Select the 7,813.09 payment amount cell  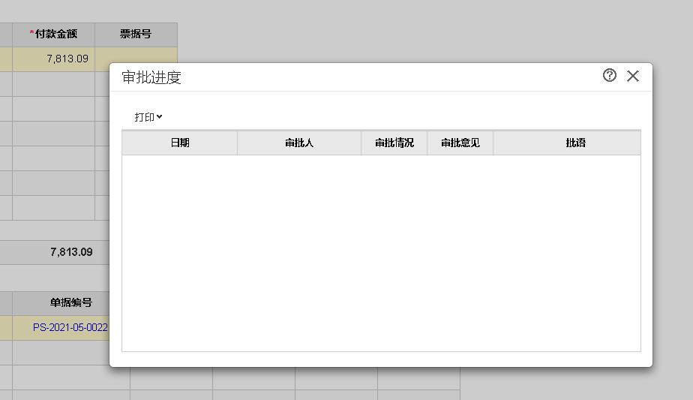[53, 59]
